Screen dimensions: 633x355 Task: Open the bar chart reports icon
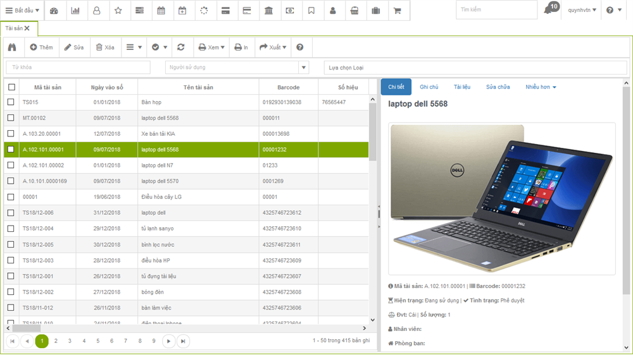[75, 11]
